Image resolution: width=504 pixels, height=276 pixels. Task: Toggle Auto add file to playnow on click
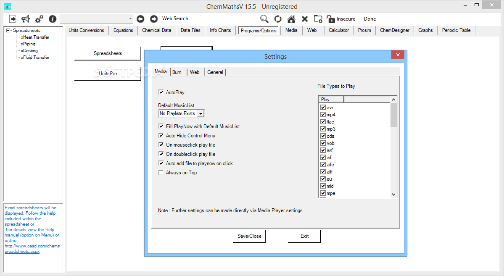161,163
